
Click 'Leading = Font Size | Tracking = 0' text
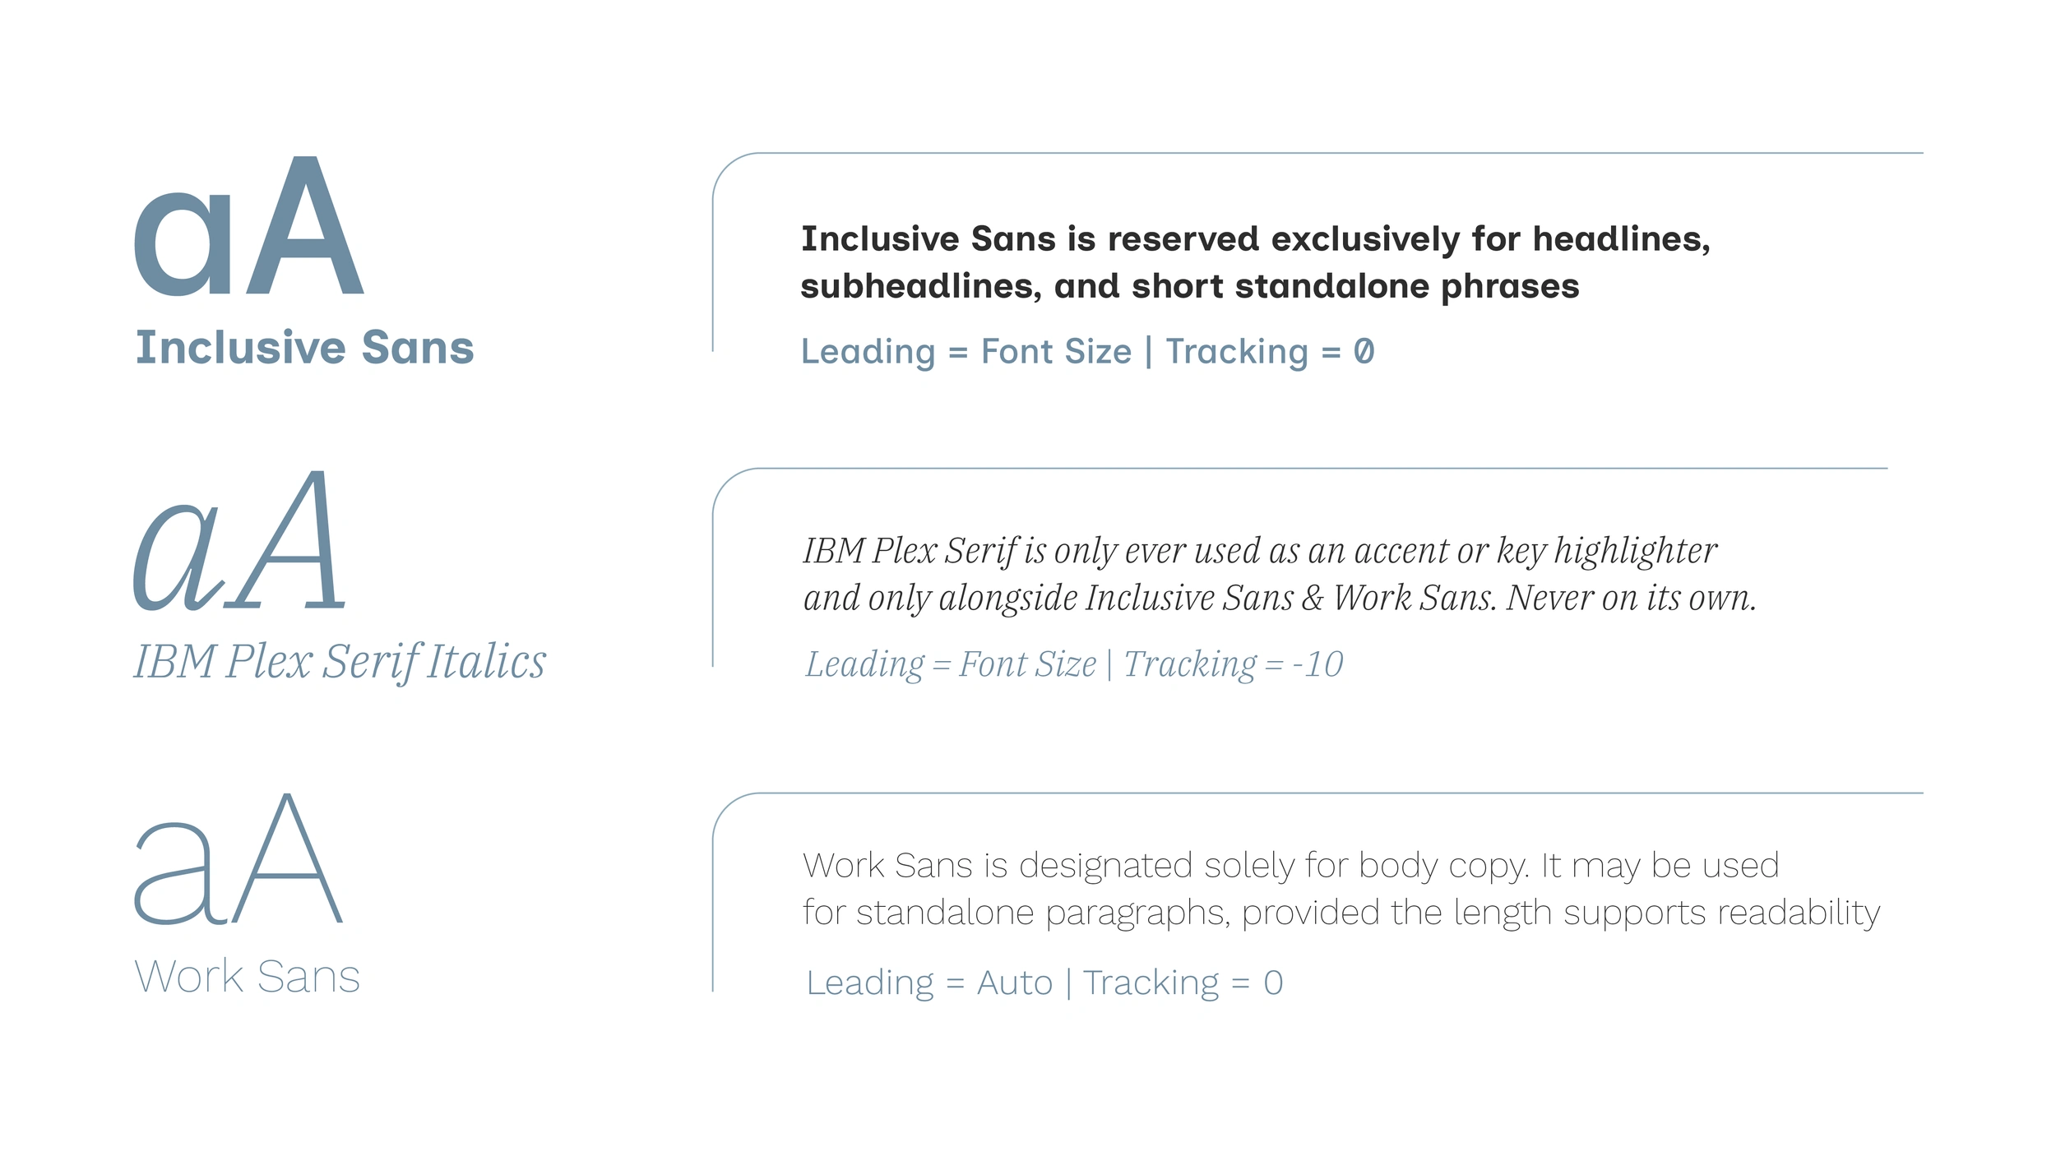coord(1087,352)
